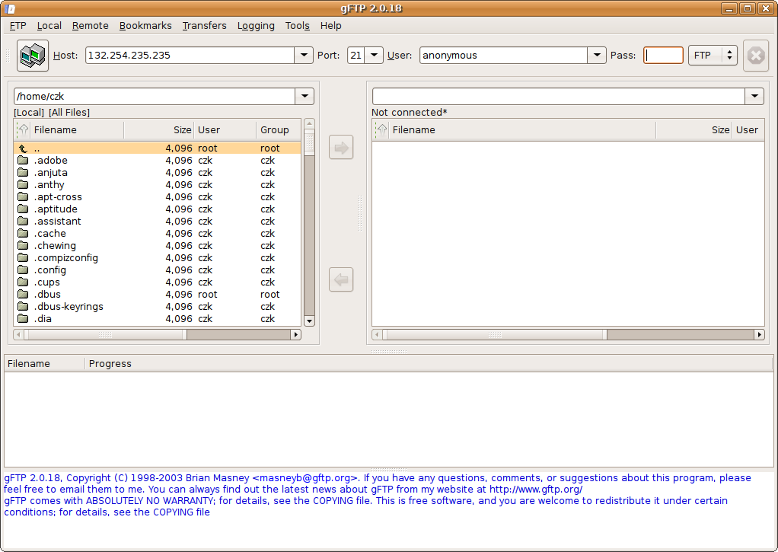Click the .anthy folder icon
Viewport: 778px width, 552px height.
coord(23,184)
